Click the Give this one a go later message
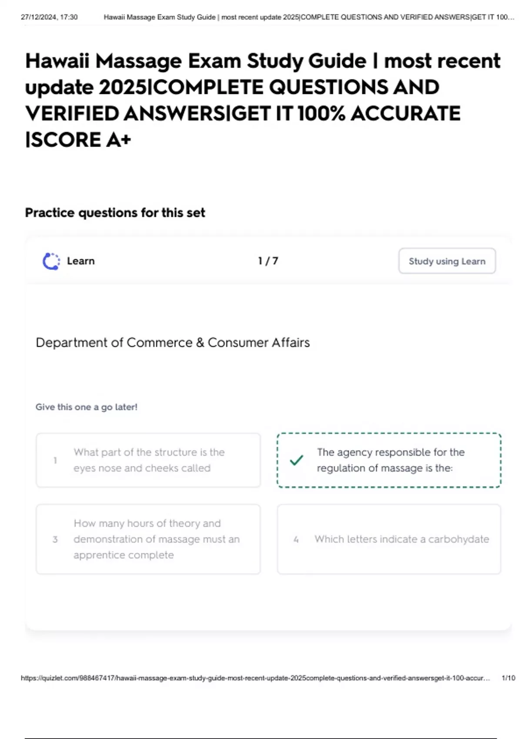 point(87,407)
